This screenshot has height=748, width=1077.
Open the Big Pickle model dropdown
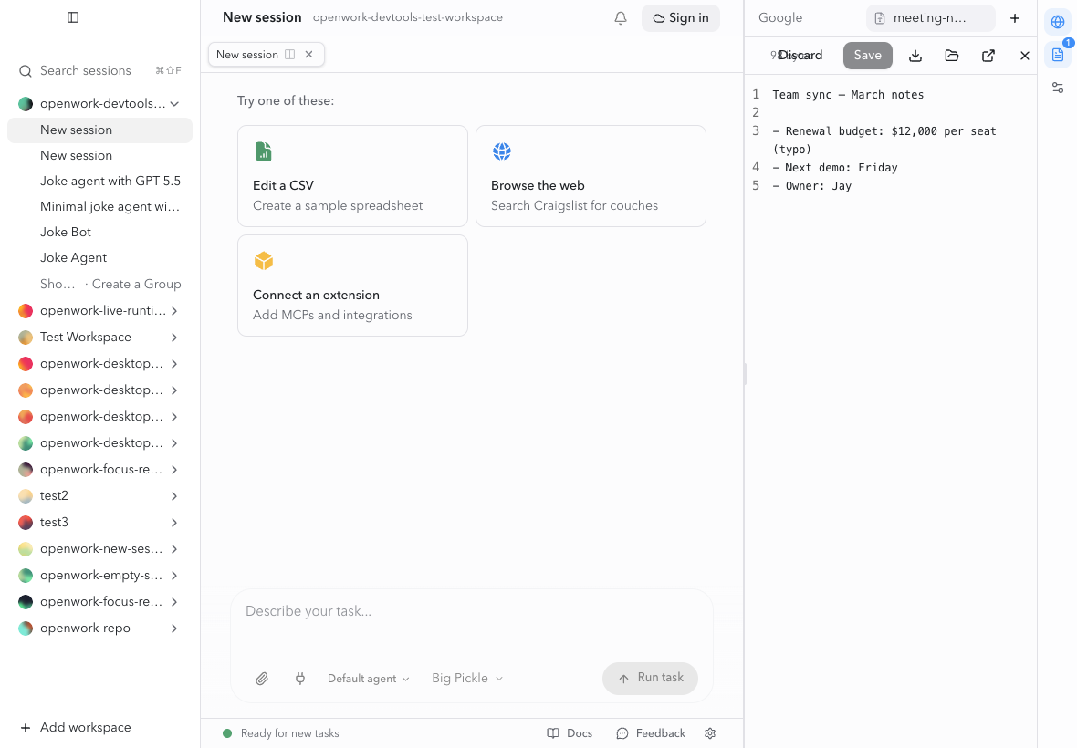pyautogui.click(x=467, y=678)
